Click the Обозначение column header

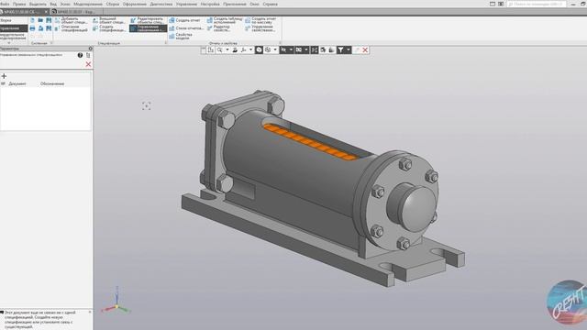pos(52,83)
